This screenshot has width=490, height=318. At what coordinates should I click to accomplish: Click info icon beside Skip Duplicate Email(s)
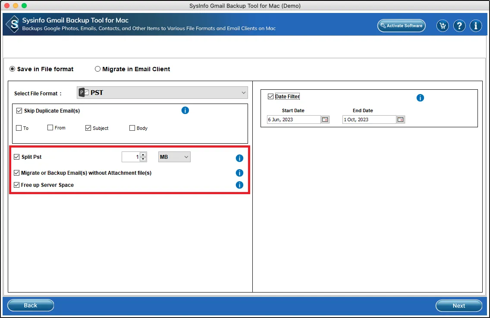tap(185, 110)
